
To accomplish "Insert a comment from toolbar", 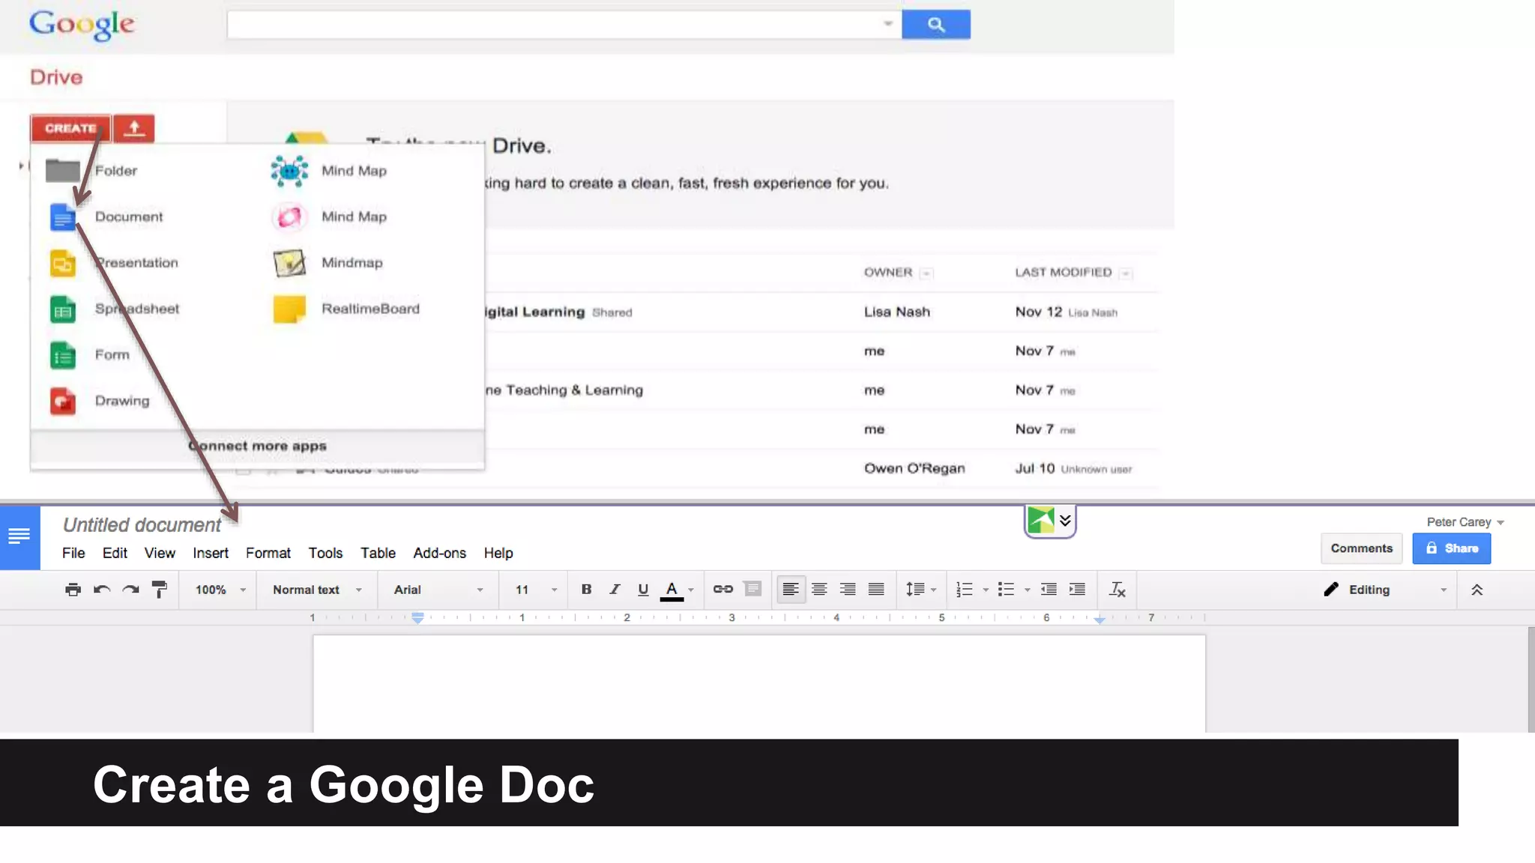I will (x=753, y=590).
